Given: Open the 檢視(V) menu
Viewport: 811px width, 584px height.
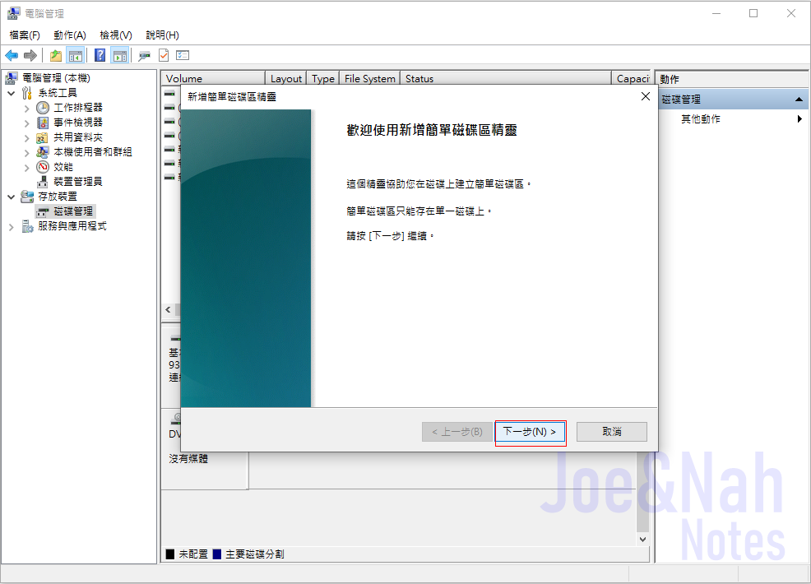Looking at the screenshot, I should 114,35.
